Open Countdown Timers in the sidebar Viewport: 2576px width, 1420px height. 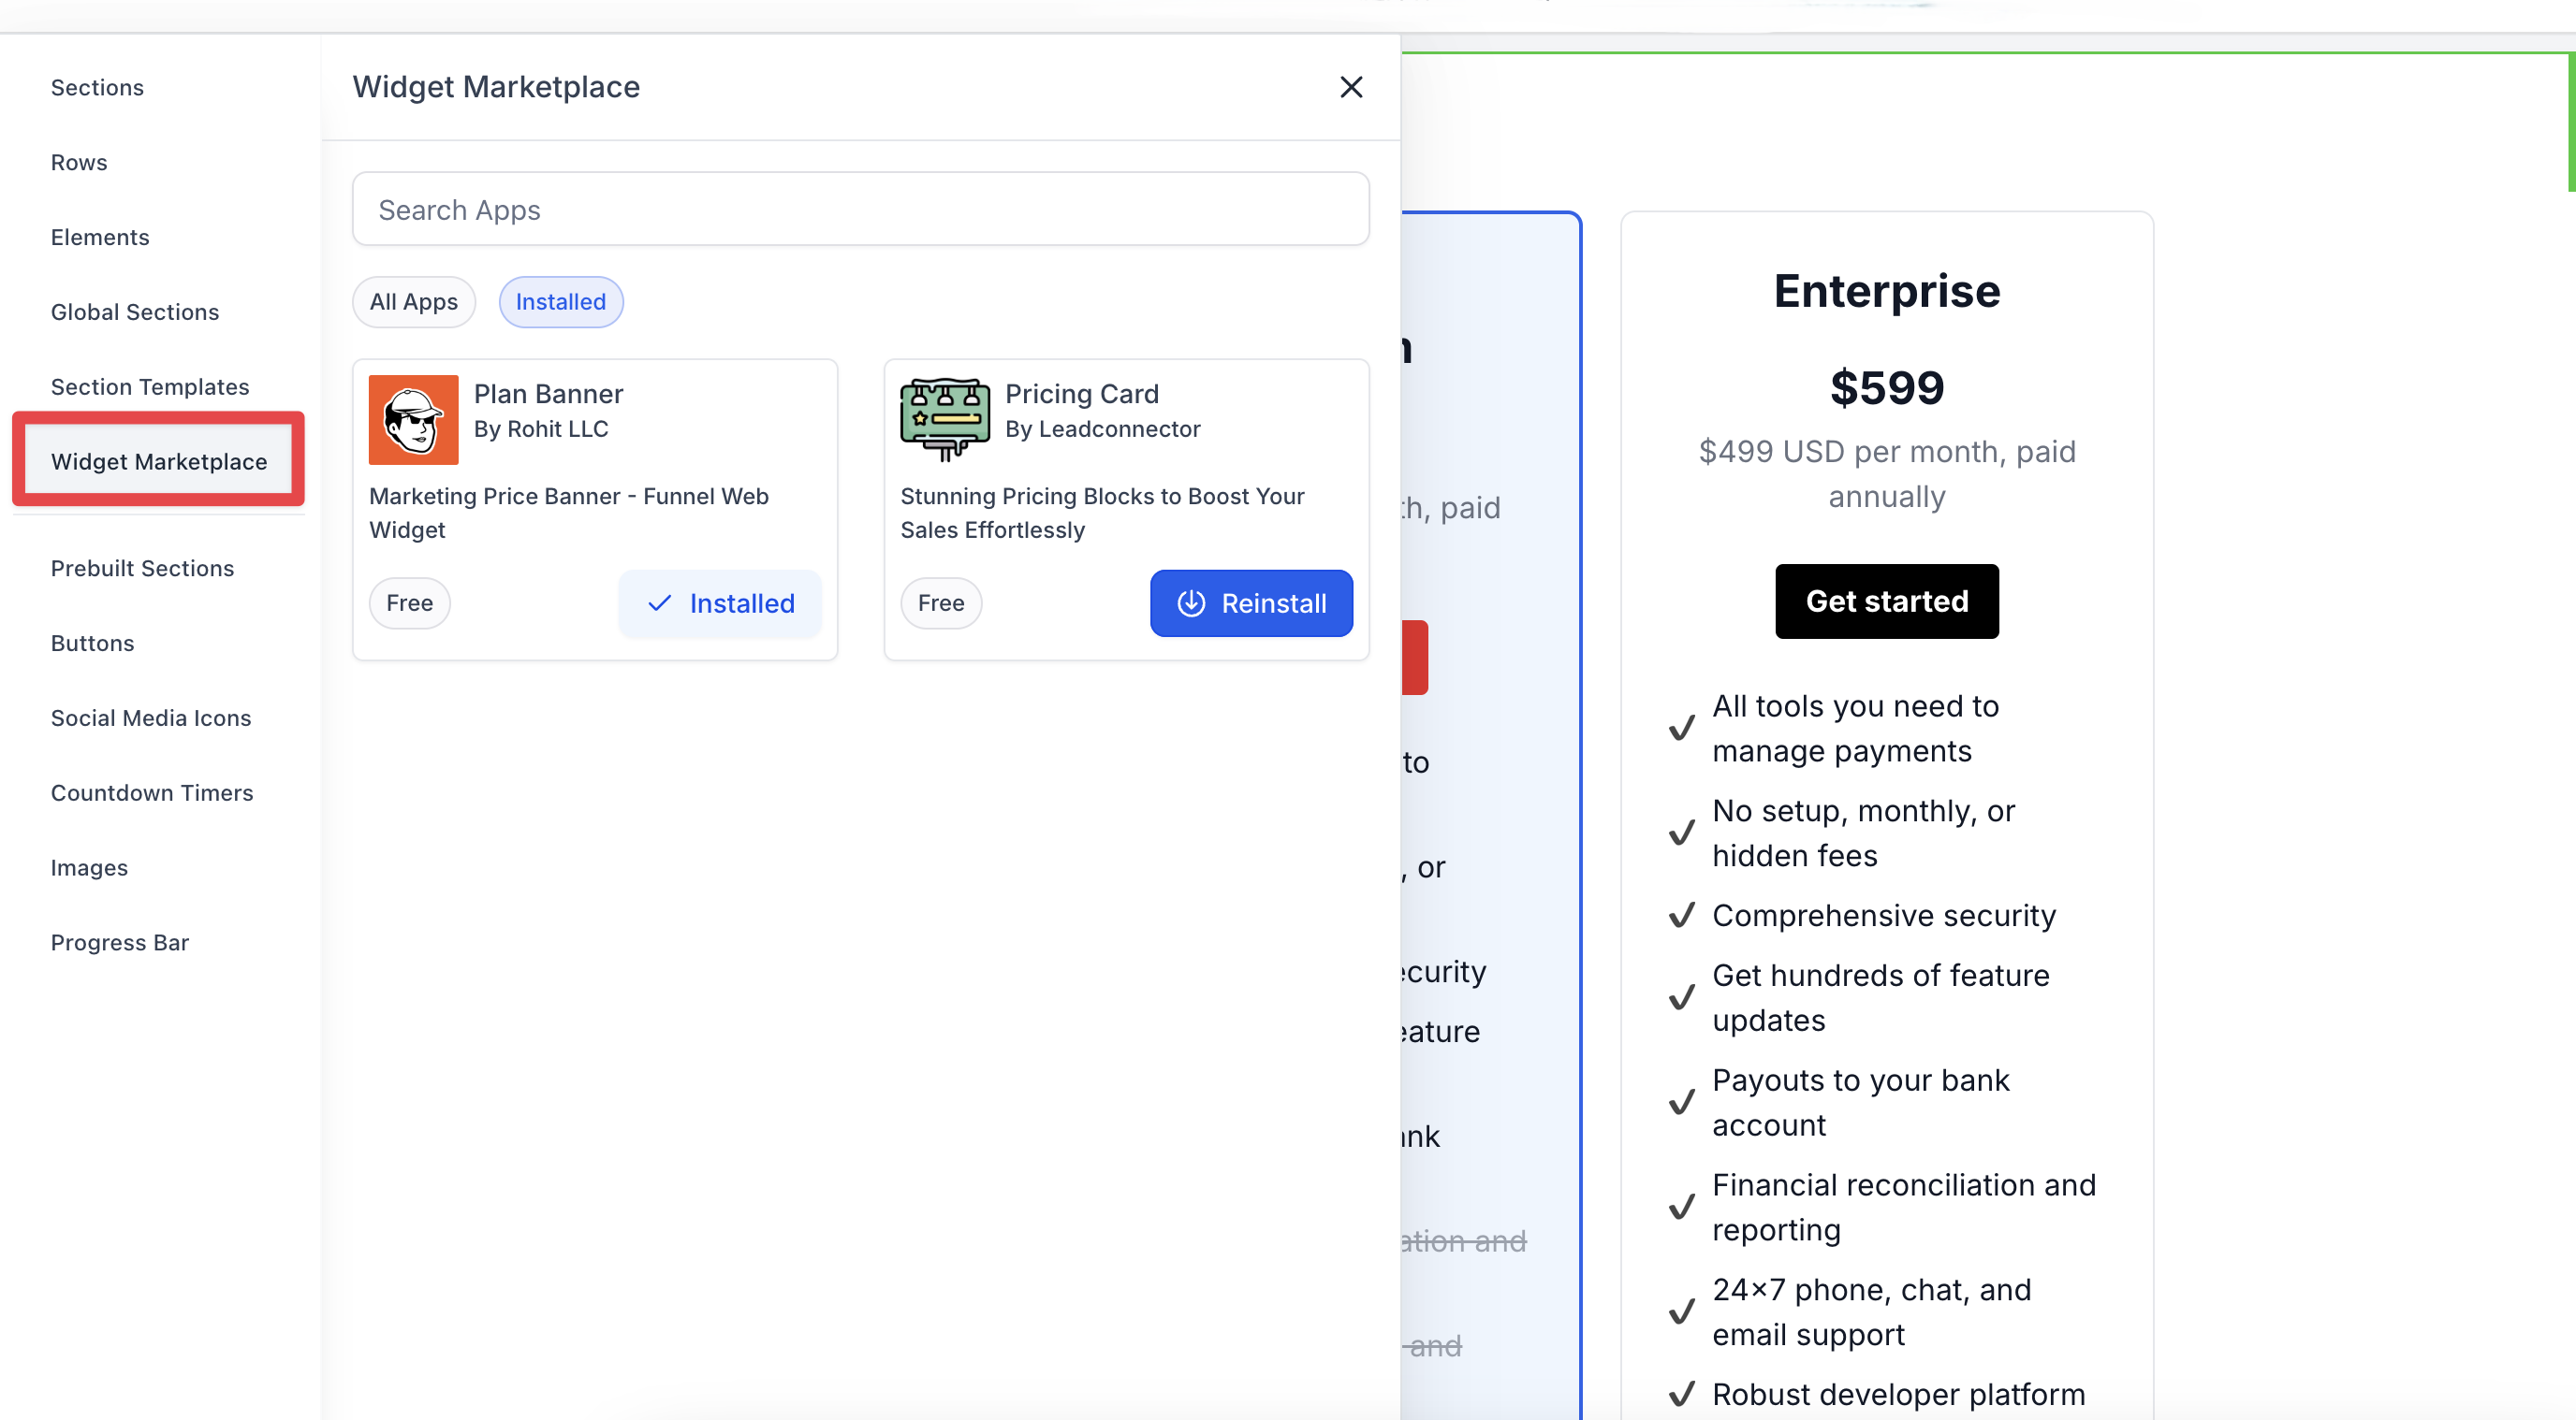(152, 793)
